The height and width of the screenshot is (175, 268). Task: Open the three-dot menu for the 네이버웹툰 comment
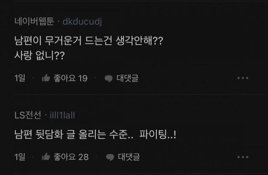coord(243,78)
